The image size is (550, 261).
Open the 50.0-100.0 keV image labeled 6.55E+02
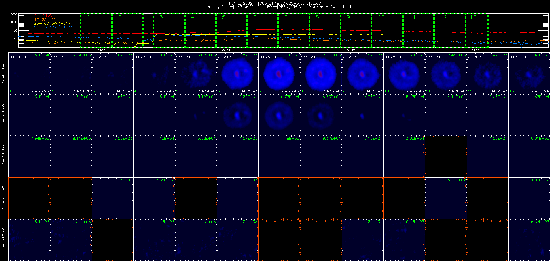click(x=529, y=240)
